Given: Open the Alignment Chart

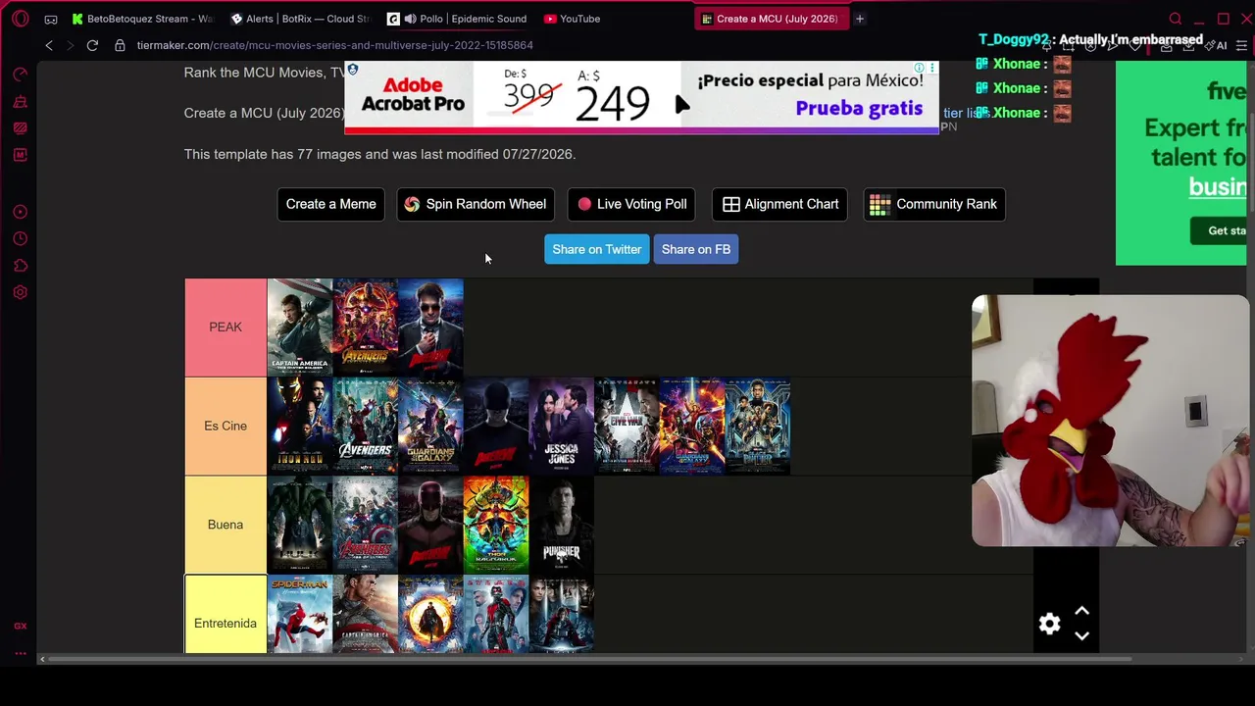Looking at the screenshot, I should point(780,204).
